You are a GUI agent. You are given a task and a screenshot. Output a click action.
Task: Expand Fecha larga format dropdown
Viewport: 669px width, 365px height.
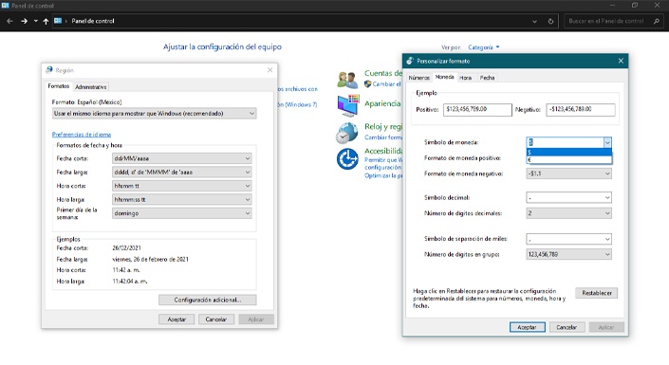click(x=182, y=172)
